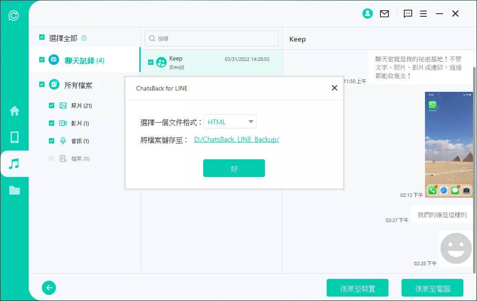477x301 pixels.
Task: Open the hamburger menu icon
Action: tap(423, 14)
